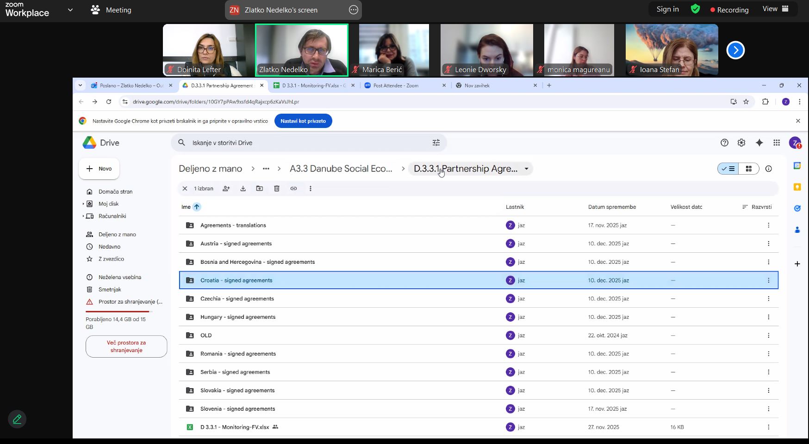The image size is (809, 444).
Task: Delete selected item with trash icon
Action: [x=277, y=189]
